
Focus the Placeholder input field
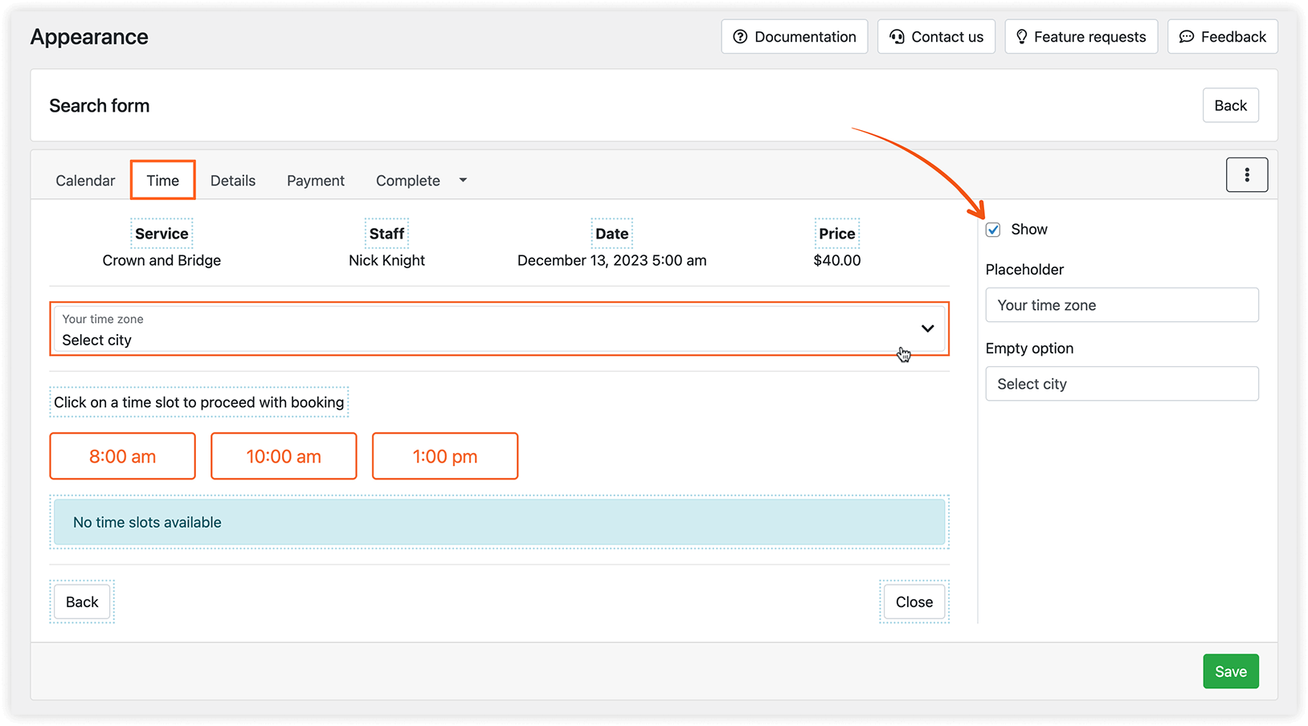1122,305
